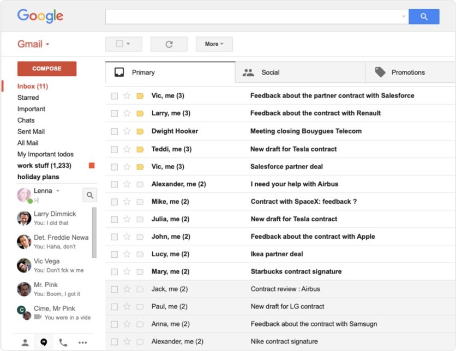Click the Social tab people icon
The width and height of the screenshot is (456, 351).
coord(248,72)
